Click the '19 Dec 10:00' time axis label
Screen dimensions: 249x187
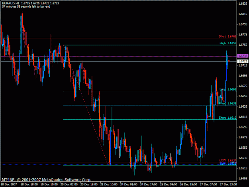coord(49,185)
